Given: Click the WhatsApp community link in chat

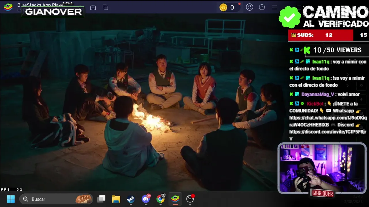Looking at the screenshot, I should pos(328,121).
